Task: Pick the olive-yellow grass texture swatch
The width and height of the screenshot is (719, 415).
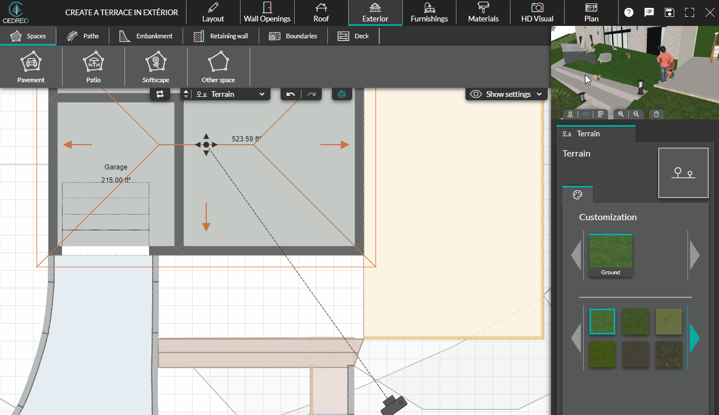Action: [668, 322]
